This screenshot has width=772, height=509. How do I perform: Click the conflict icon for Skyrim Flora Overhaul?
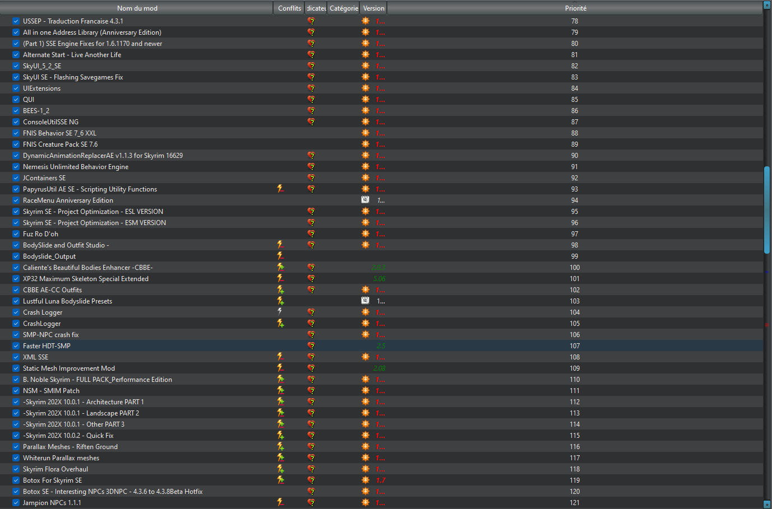click(280, 469)
